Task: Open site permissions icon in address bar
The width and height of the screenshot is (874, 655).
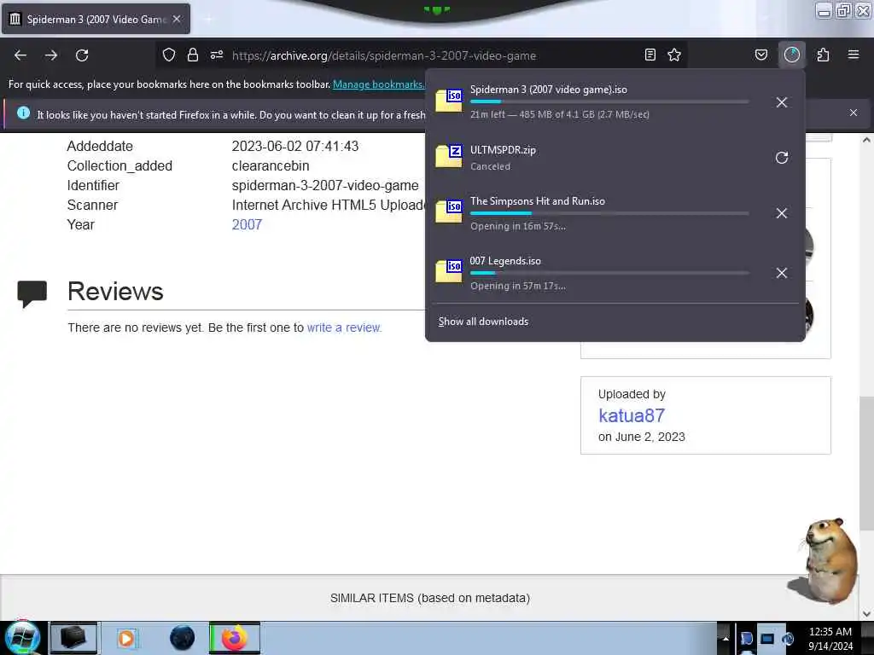Action: (x=217, y=55)
